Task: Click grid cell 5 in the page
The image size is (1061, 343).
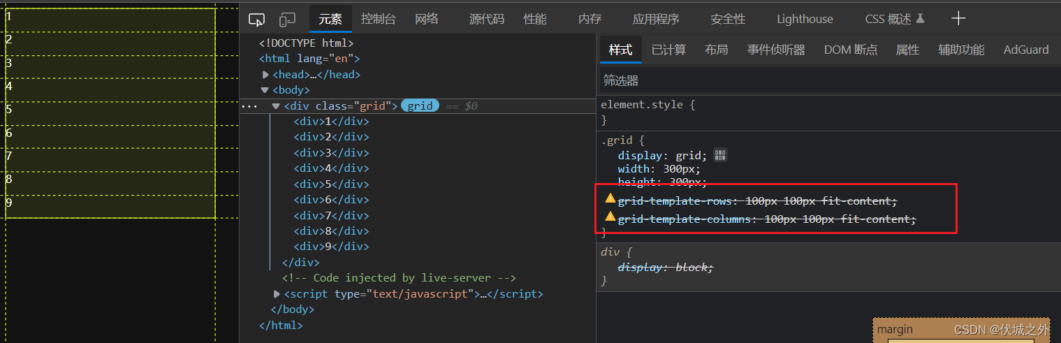Action: [x=110, y=113]
